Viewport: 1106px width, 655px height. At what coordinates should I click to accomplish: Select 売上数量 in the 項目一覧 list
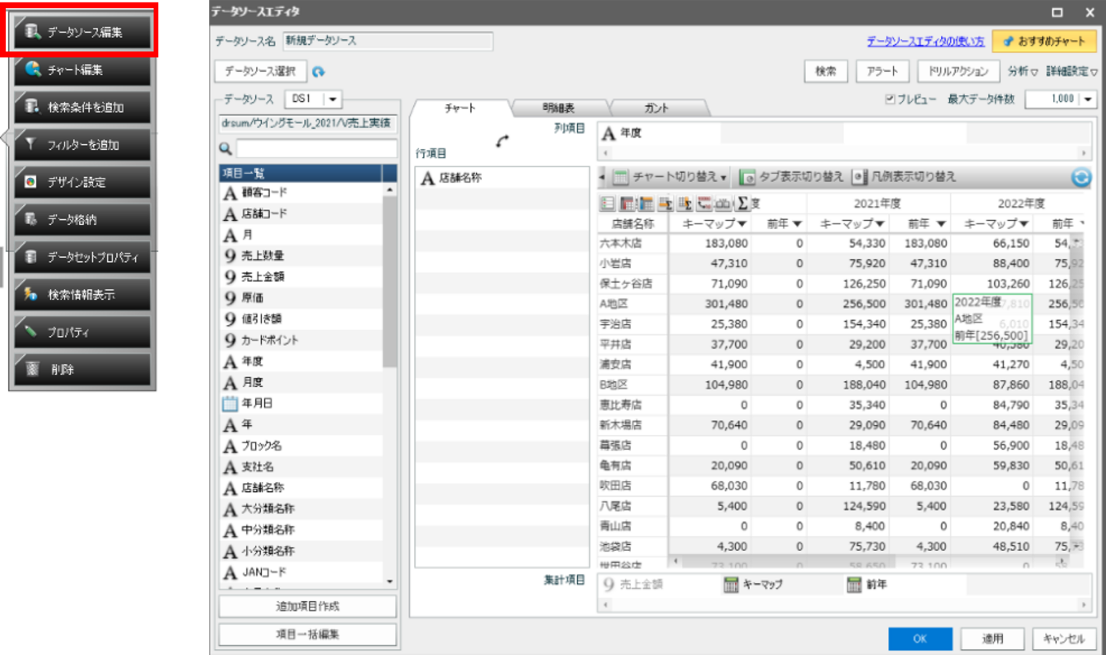(x=302, y=256)
